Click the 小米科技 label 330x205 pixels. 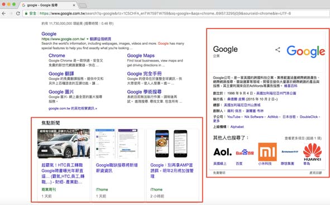pyautogui.click(x=265, y=164)
